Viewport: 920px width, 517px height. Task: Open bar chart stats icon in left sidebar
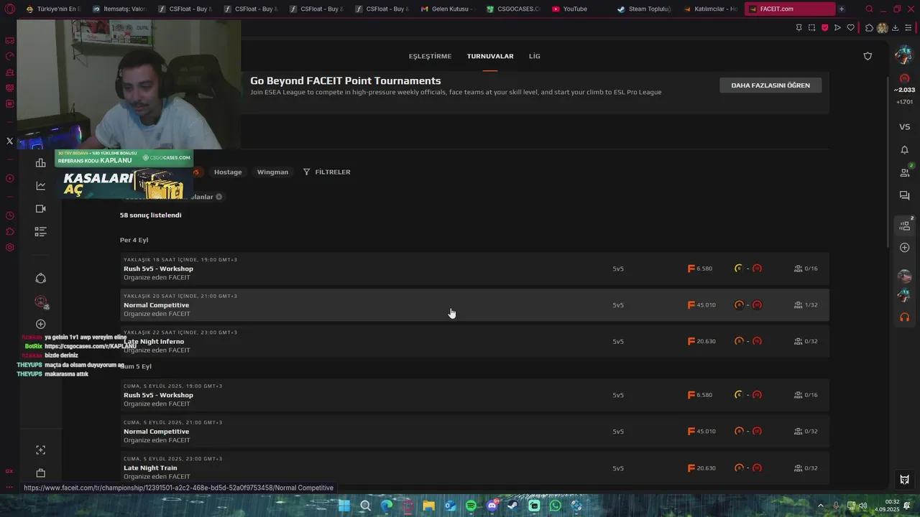tap(41, 163)
